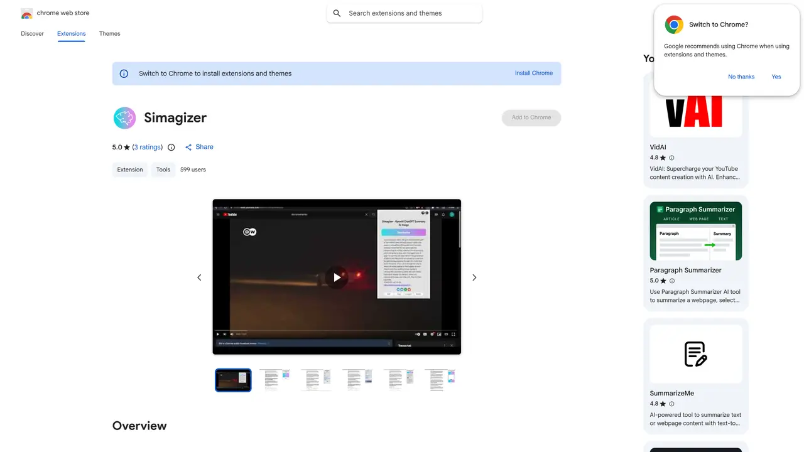Open the Themes tab
The width and height of the screenshot is (804, 452).
coord(110,34)
